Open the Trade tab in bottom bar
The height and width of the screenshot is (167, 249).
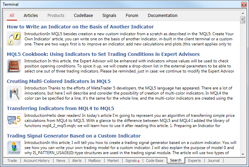[12, 161]
